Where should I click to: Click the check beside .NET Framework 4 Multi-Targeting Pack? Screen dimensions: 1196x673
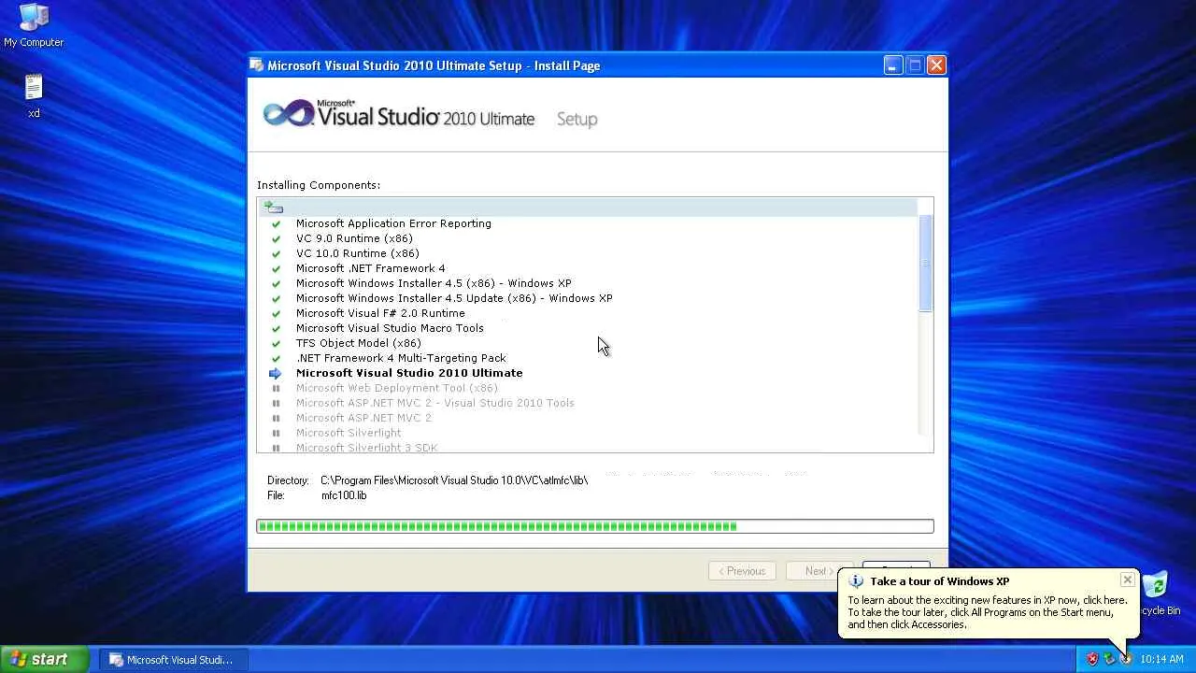[x=276, y=359]
